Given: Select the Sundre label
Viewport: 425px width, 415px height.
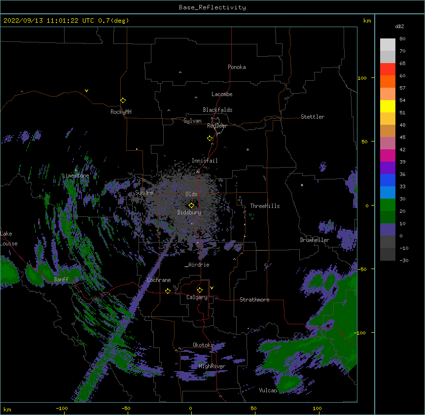Looking at the screenshot, I should click(x=144, y=193).
